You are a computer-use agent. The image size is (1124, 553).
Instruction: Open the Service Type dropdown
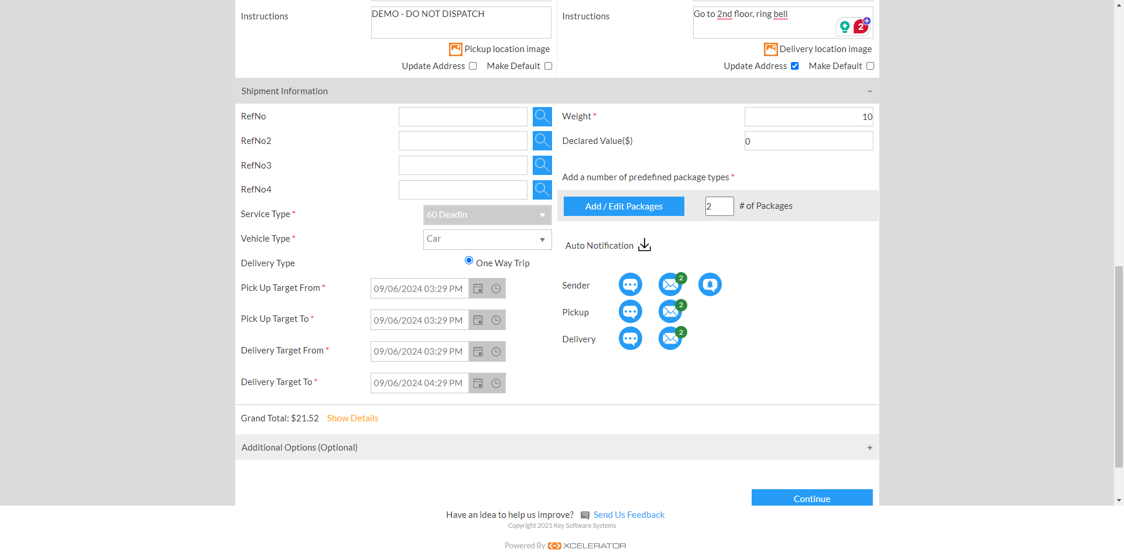[487, 215]
